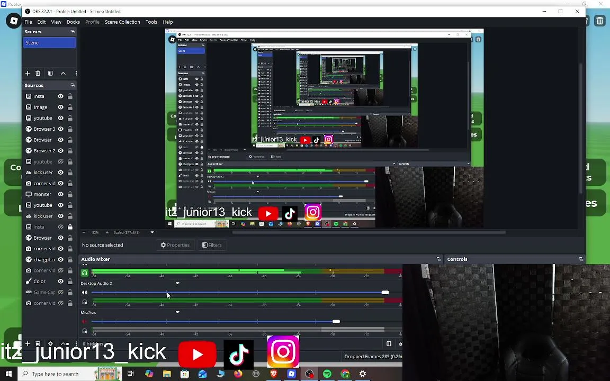Expand Desktop Audio 2 options arrow
The image size is (610, 381).
point(177,283)
